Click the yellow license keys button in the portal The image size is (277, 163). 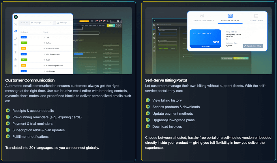point(241,58)
